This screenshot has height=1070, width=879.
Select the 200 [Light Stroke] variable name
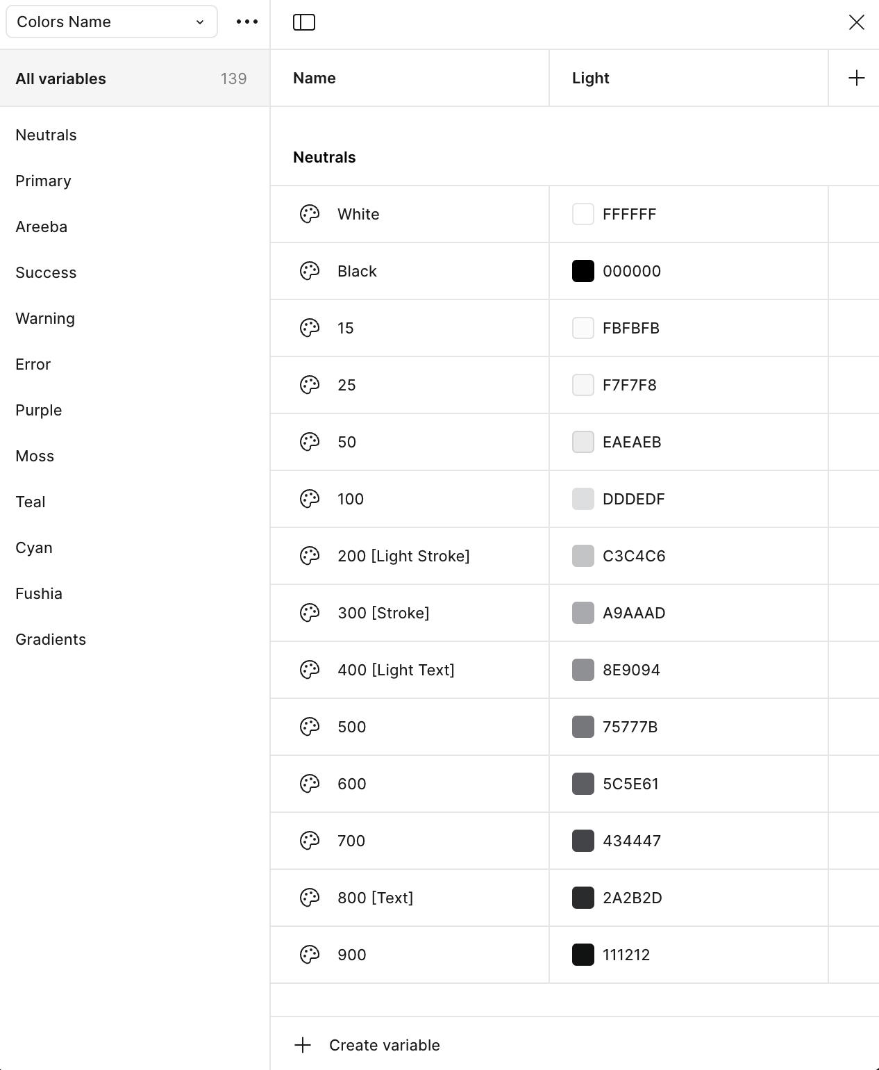[403, 556]
